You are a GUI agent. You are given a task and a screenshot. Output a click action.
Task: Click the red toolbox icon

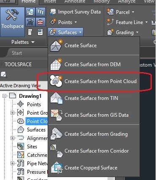pyautogui.click(x=40, y=22)
